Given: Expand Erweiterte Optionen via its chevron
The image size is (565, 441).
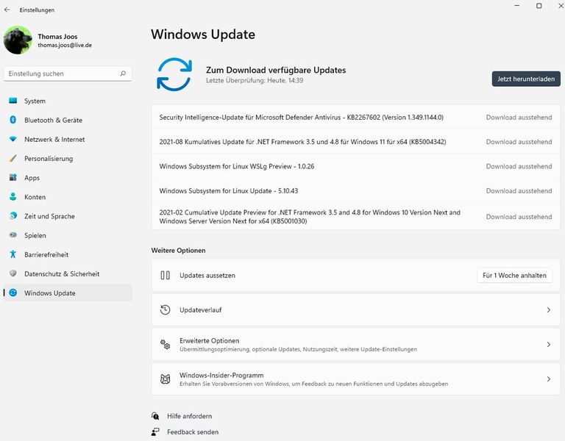Looking at the screenshot, I should tap(548, 345).
